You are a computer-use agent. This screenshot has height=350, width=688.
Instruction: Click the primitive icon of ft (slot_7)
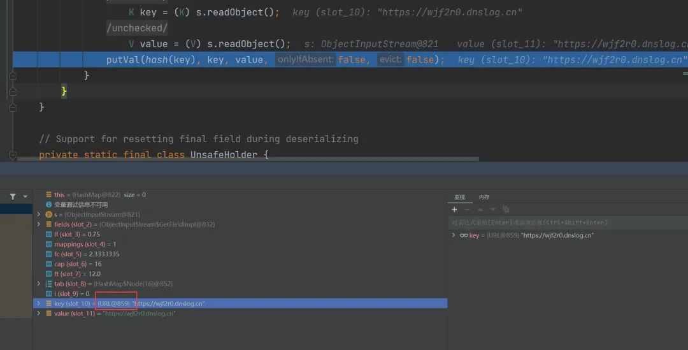pos(48,273)
